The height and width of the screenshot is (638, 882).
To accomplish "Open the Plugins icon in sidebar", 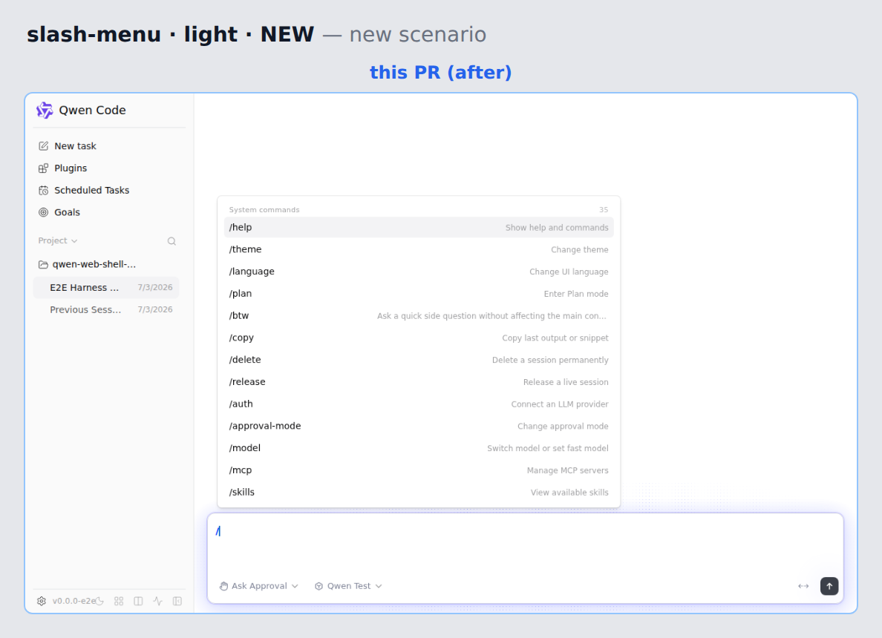I will click(43, 168).
